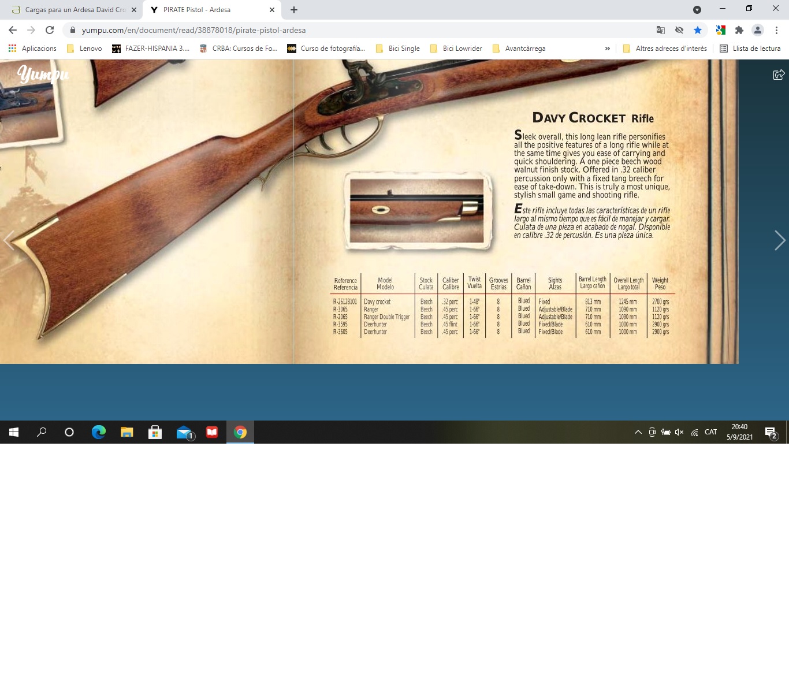Screen dimensions: 789x688
Task: Click the Yumpu logo
Action: [43, 74]
